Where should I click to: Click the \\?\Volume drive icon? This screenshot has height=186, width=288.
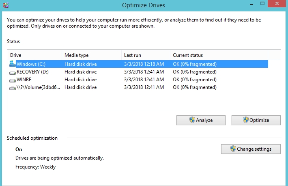(13, 87)
